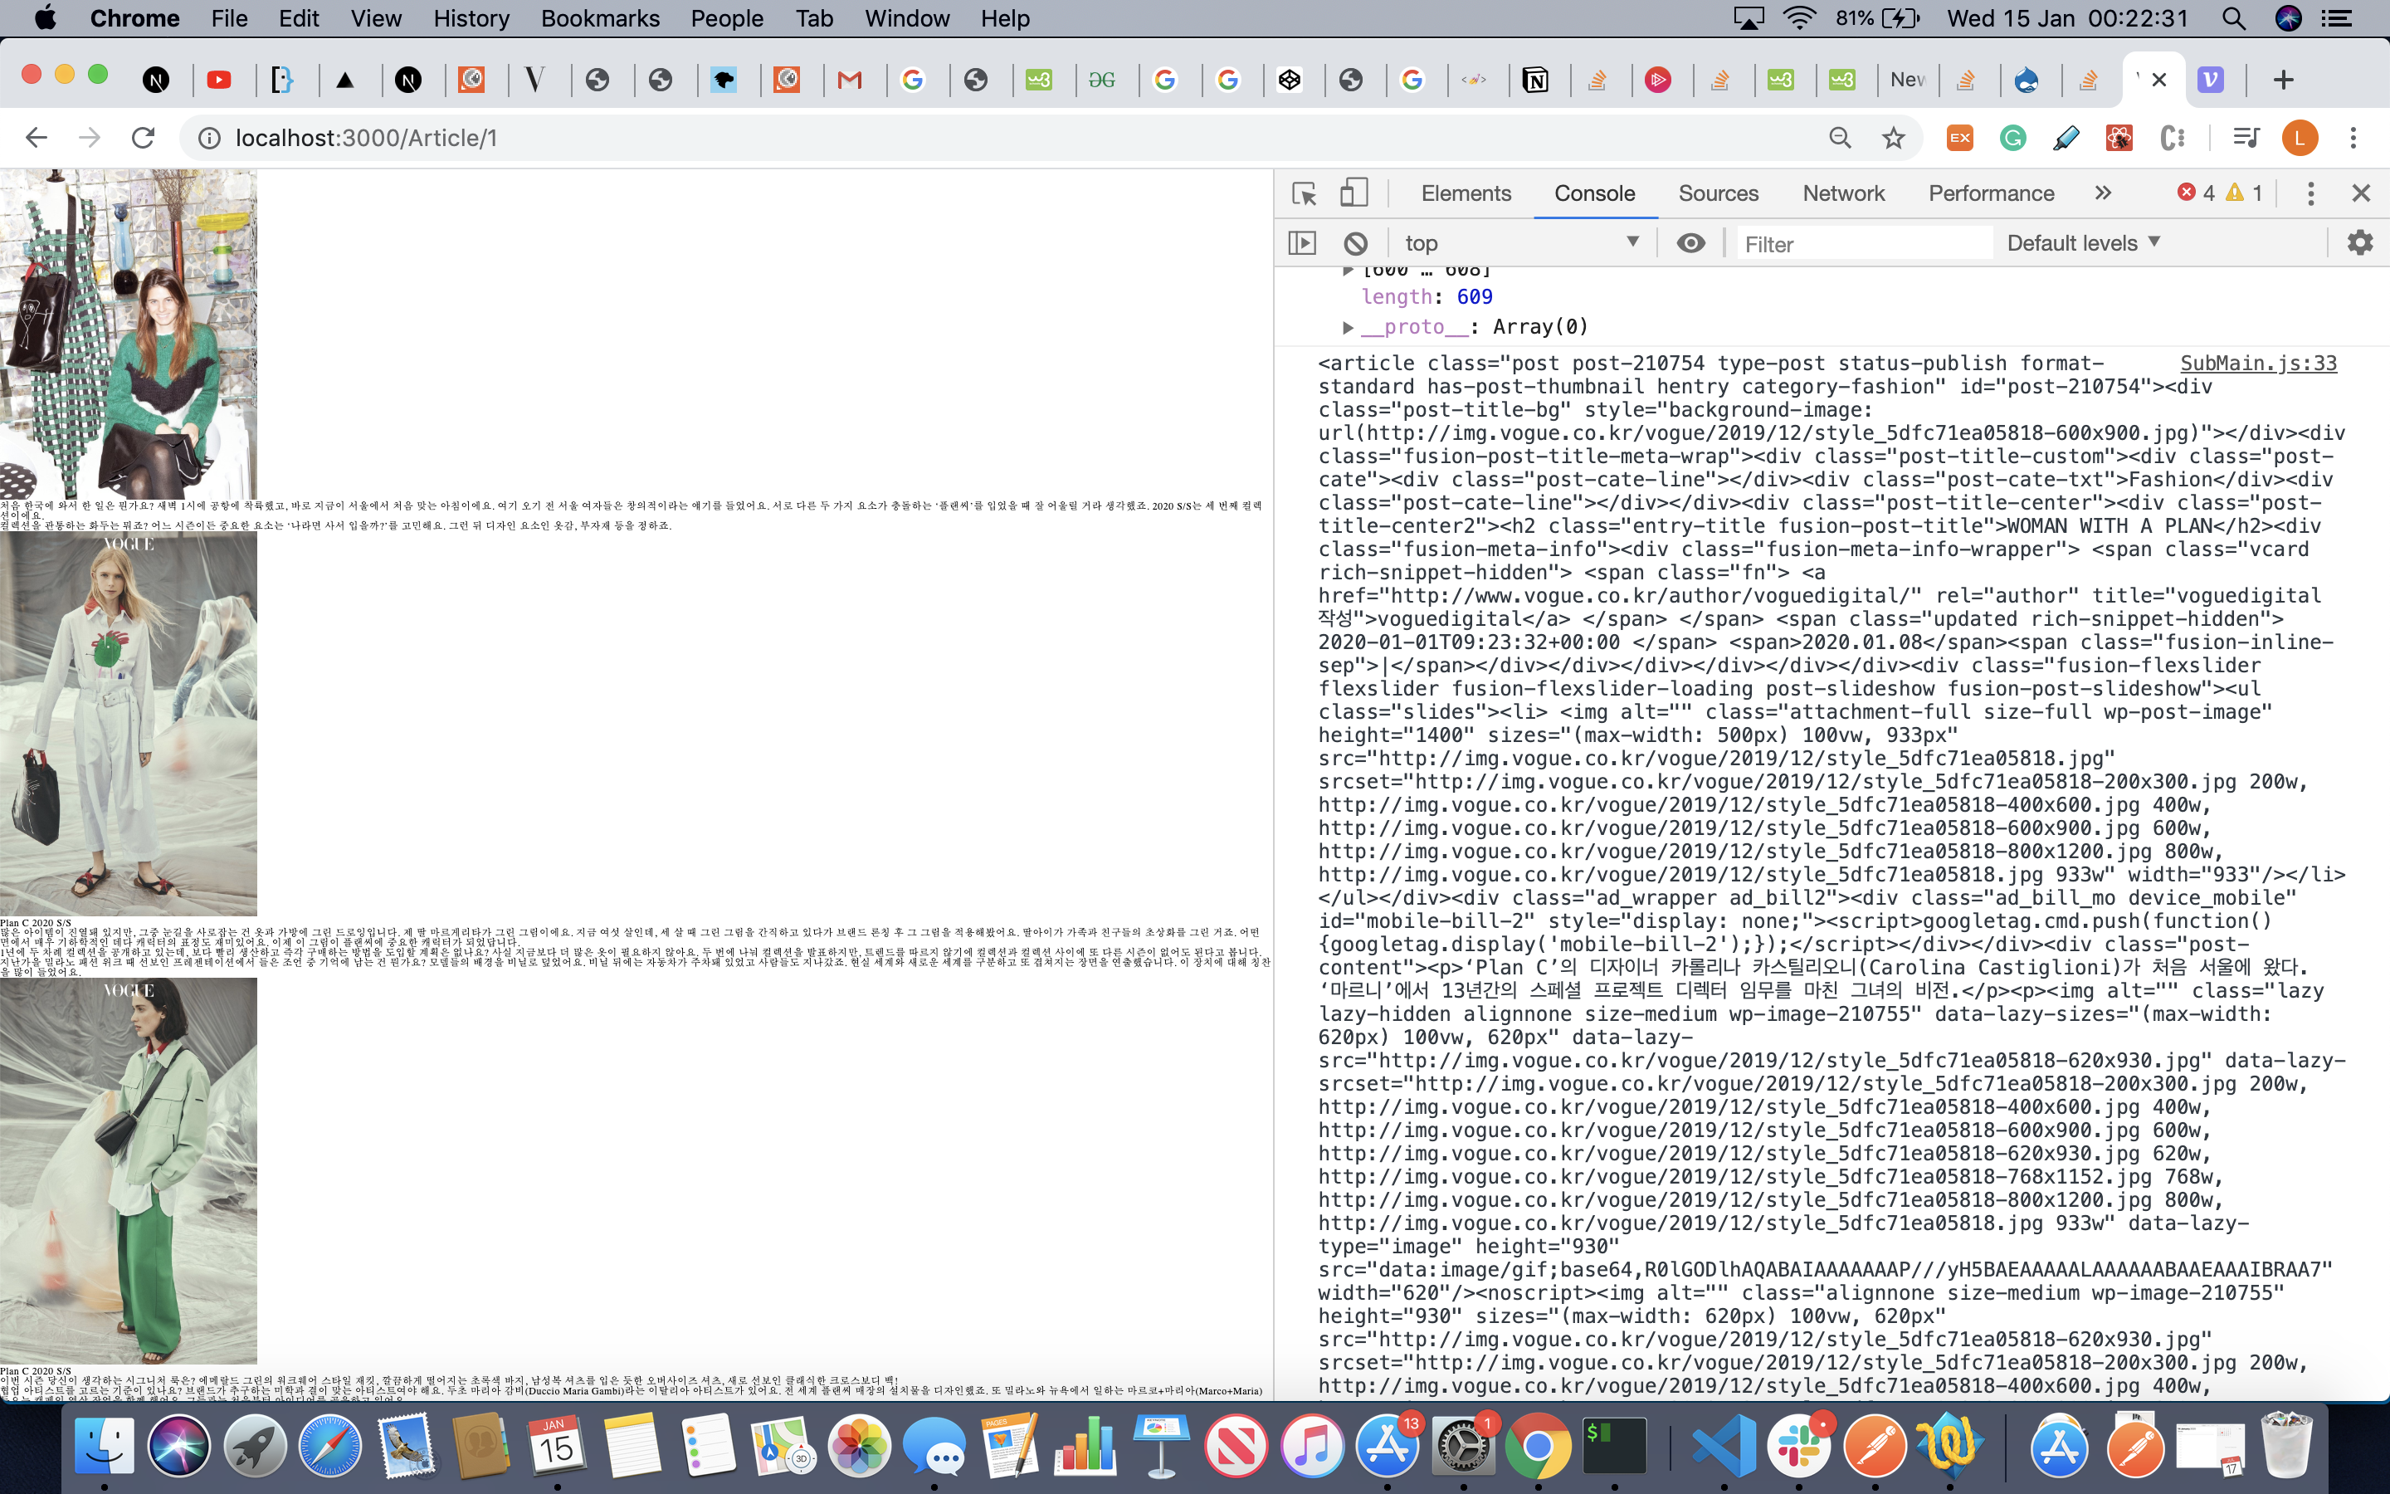
Task: Open the ColorZilla eyedropper extension
Action: [x=2066, y=139]
